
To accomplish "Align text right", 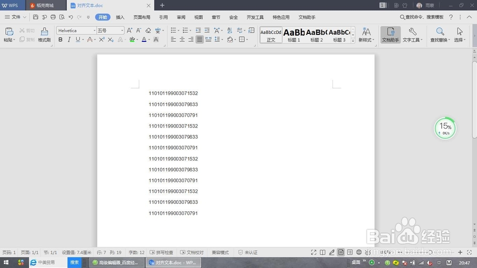I will [191, 40].
